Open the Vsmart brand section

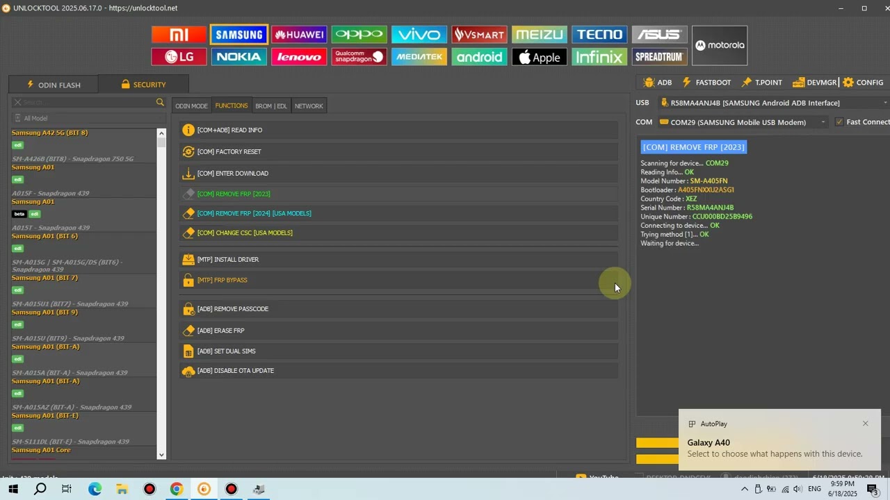tap(479, 35)
